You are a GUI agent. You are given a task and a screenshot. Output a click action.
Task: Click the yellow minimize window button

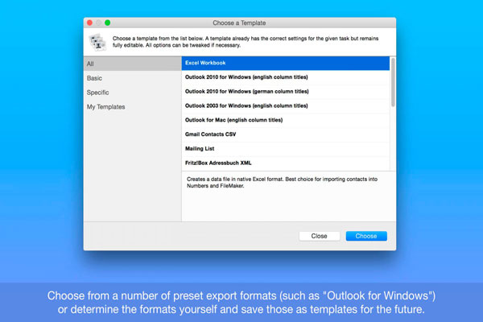point(99,23)
